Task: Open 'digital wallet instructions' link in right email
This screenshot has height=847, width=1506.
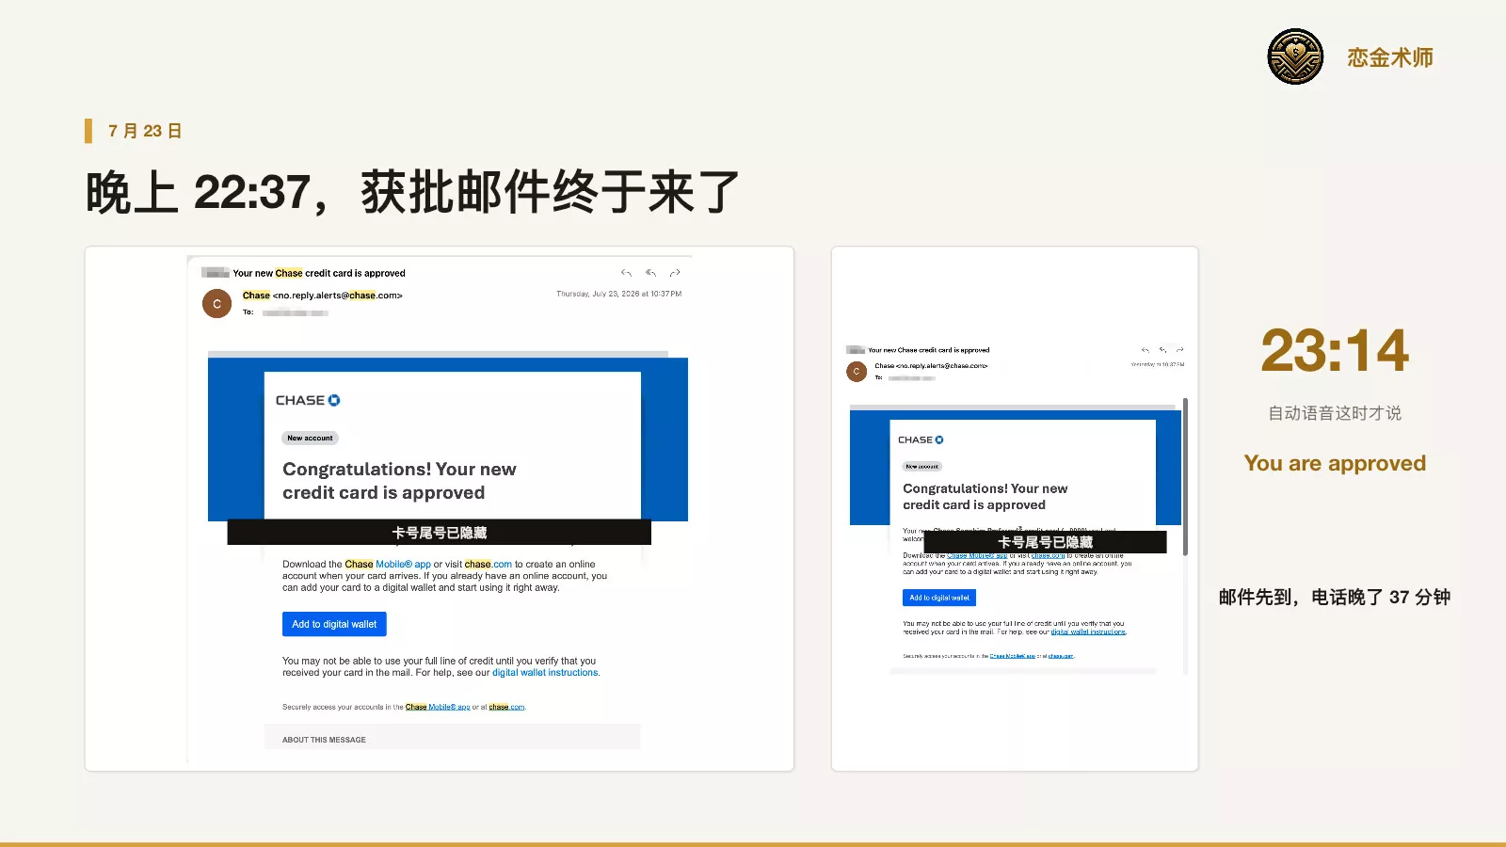Action: tap(1088, 632)
